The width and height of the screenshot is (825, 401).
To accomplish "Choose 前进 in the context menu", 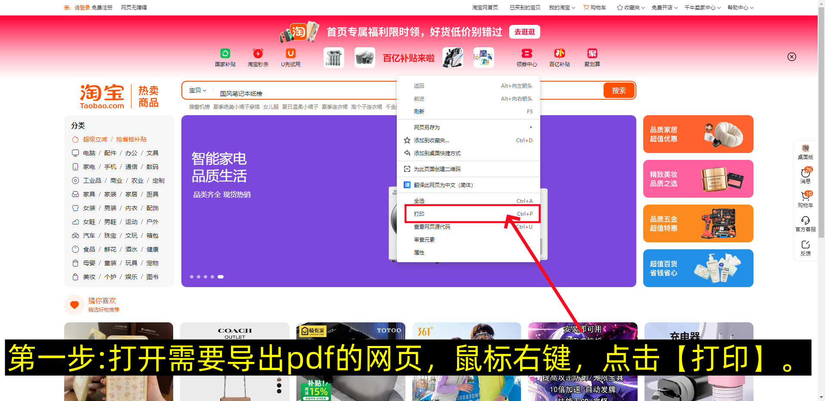I will tap(468, 99).
